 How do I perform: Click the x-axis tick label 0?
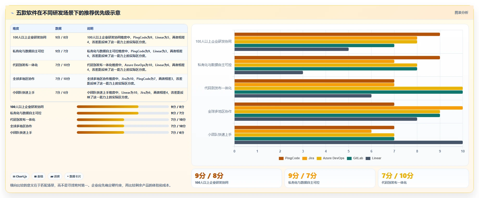tap(234, 151)
